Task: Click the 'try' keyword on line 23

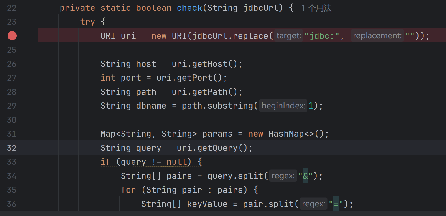Action: click(87, 22)
